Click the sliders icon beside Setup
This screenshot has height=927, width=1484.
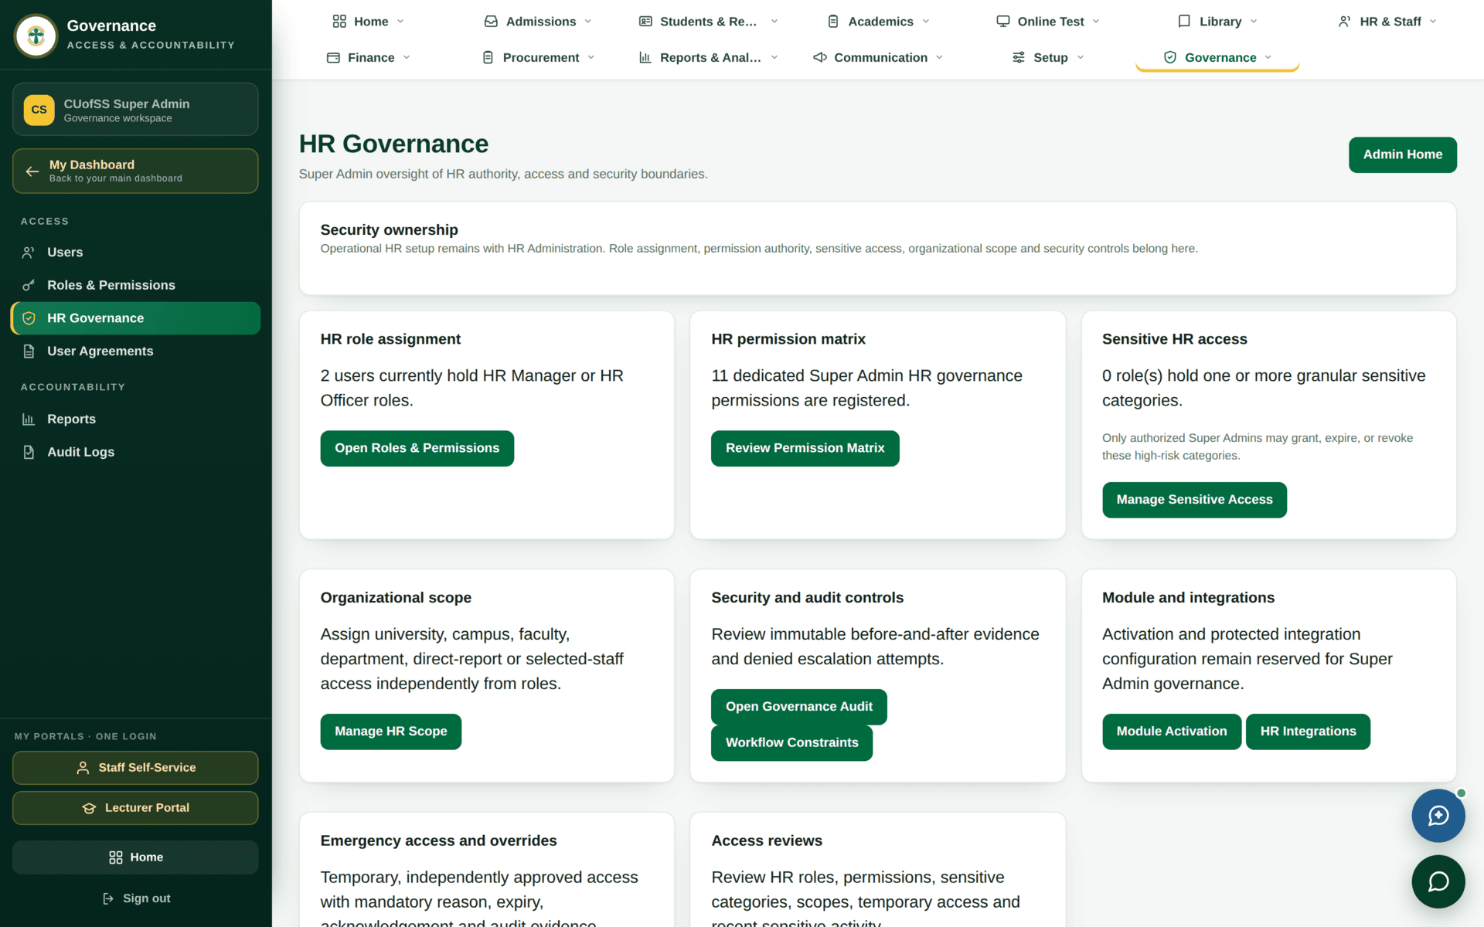(x=1019, y=58)
